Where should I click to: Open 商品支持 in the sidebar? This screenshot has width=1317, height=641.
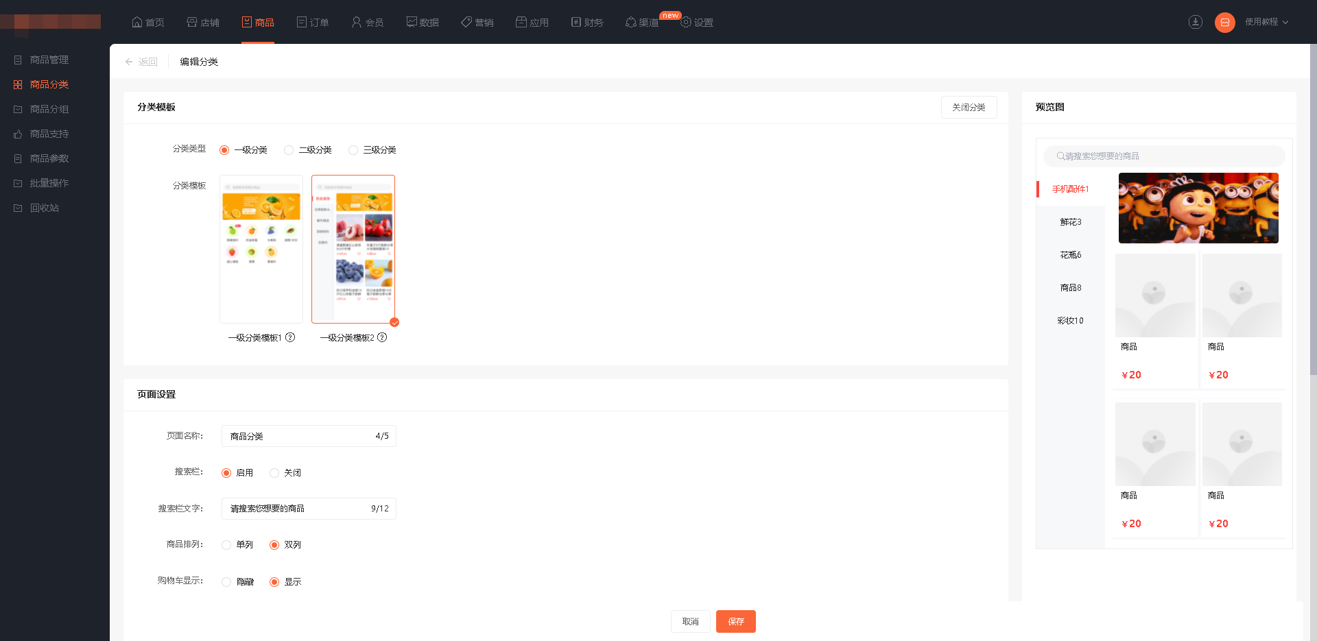coord(49,134)
